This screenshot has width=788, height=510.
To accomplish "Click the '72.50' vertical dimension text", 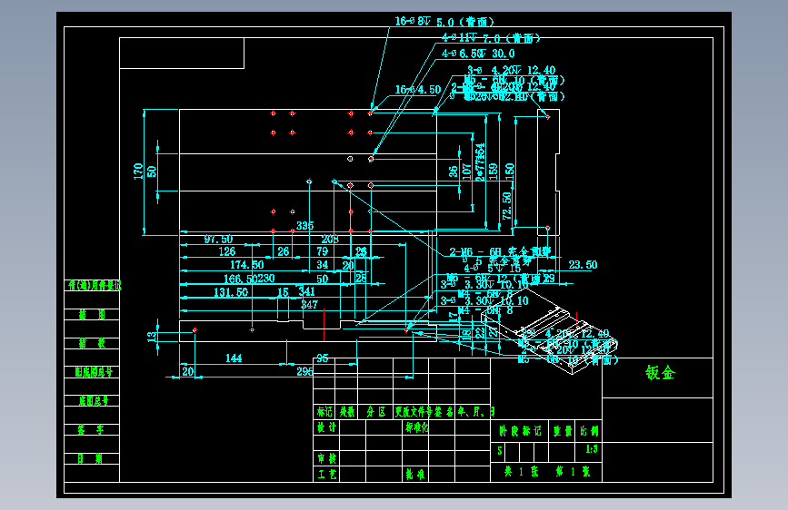I will pos(506,205).
